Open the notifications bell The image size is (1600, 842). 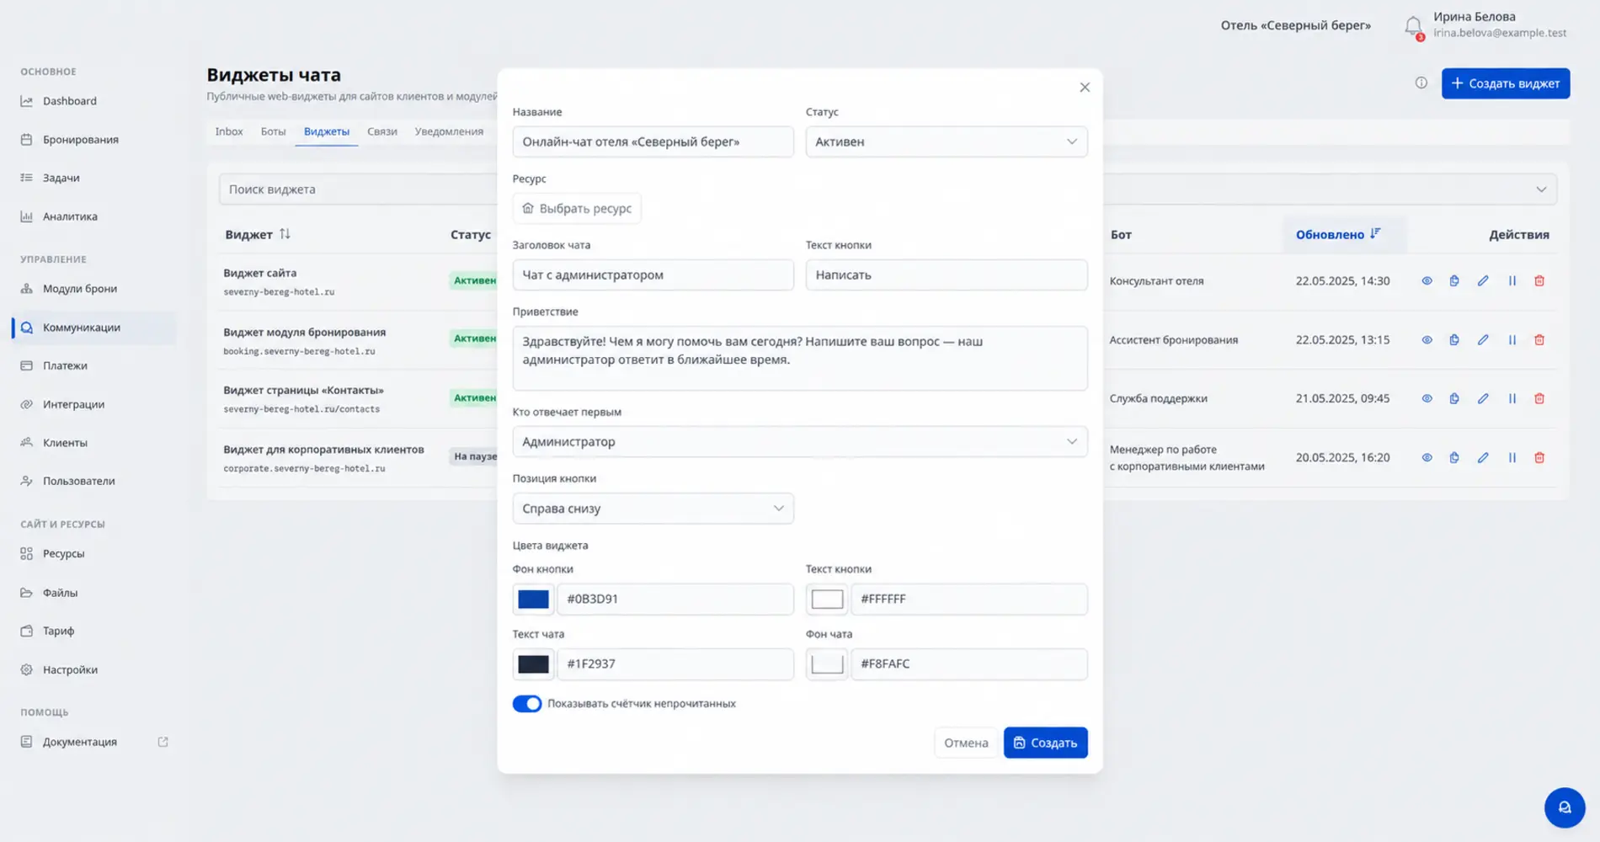pyautogui.click(x=1414, y=27)
